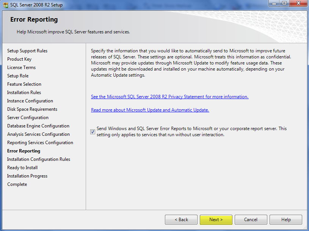Open the SQL Server 2008 R2 Privacy Statement link
309x231 pixels.
pyautogui.click(x=170, y=97)
